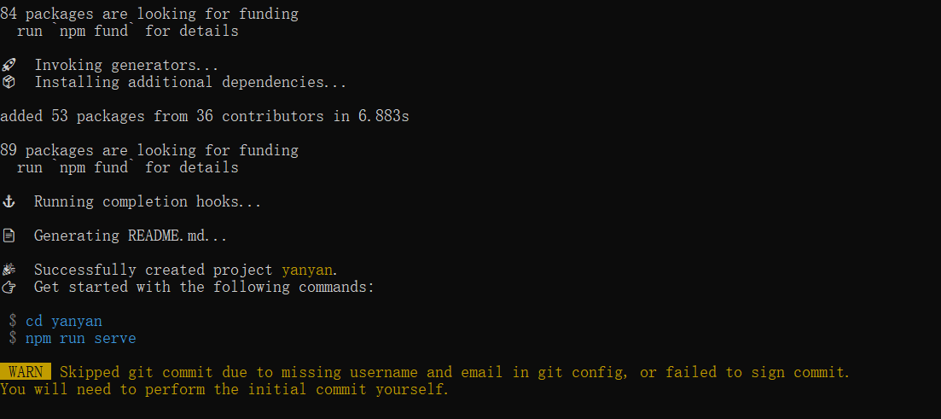
Task: Click the anchor icon before Running completion hooks
Action: point(8,201)
